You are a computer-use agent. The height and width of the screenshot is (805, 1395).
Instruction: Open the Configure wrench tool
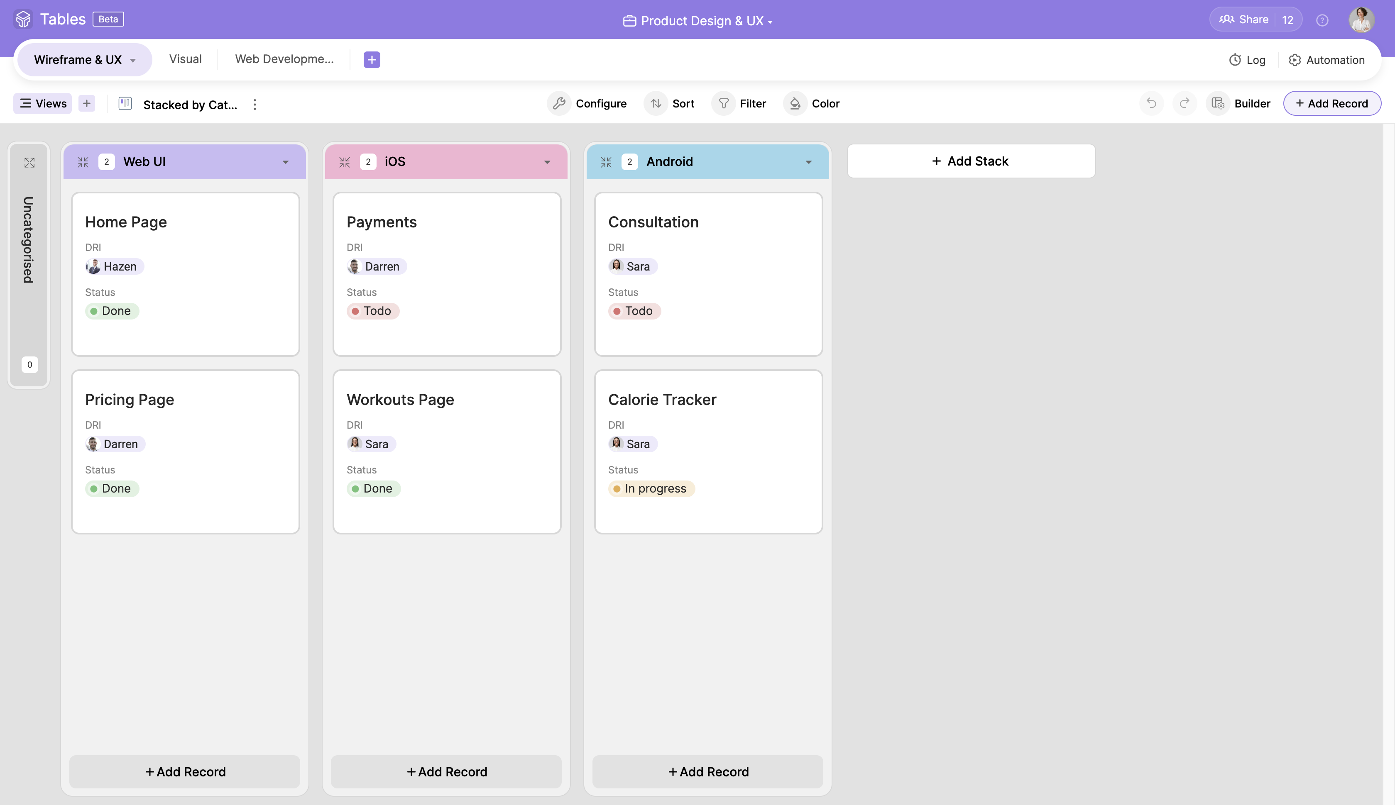pos(587,103)
